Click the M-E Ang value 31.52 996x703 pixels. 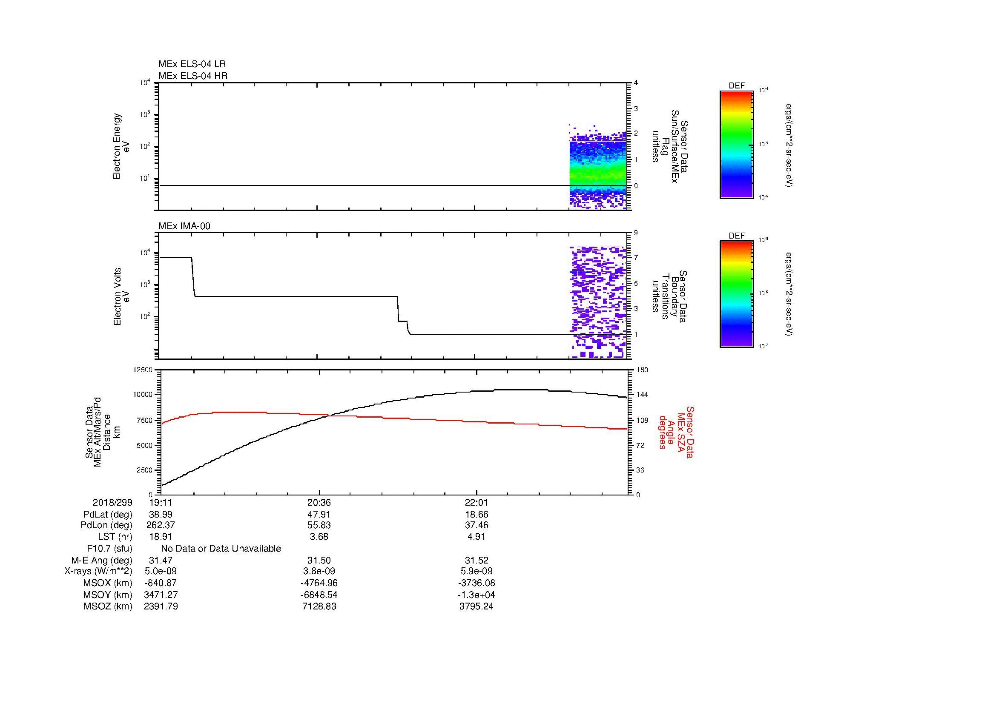point(476,560)
